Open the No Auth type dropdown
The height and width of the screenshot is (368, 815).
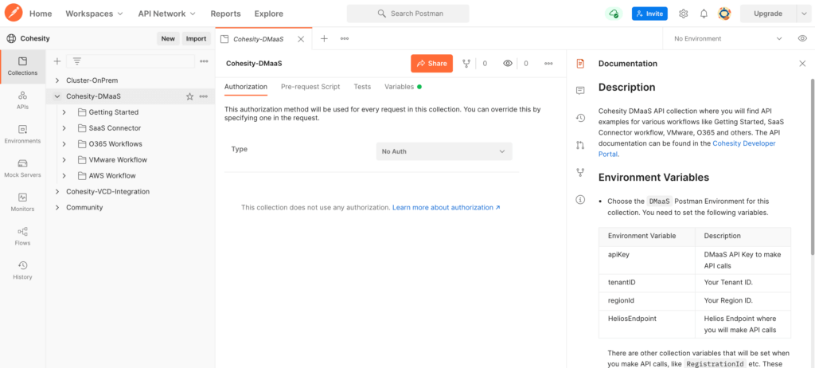443,151
